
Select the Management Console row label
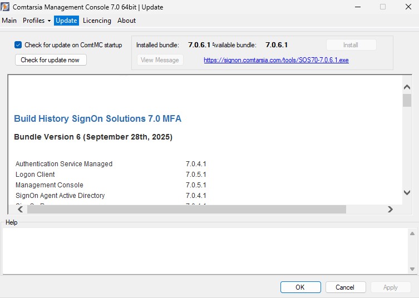pyautogui.click(x=50, y=185)
